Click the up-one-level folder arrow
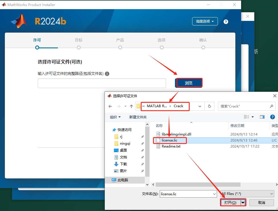Viewport: 278px width, 211px height. 131,106
